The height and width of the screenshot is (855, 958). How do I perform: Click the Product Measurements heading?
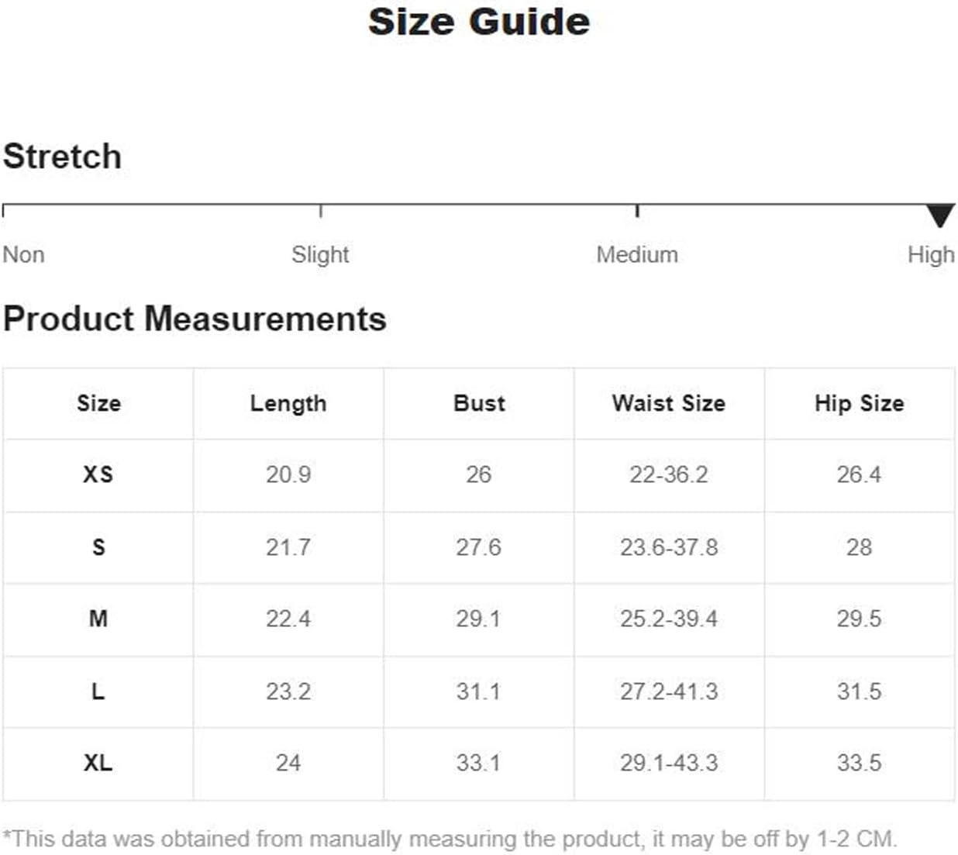click(195, 319)
